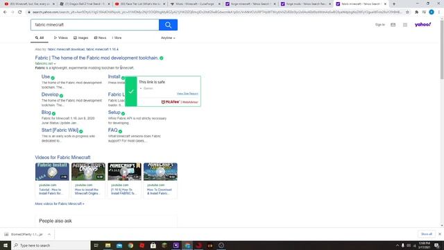This screenshot has height=250, width=444.
Task: Expand the Anytime filter dropdown
Action: coord(168,38)
